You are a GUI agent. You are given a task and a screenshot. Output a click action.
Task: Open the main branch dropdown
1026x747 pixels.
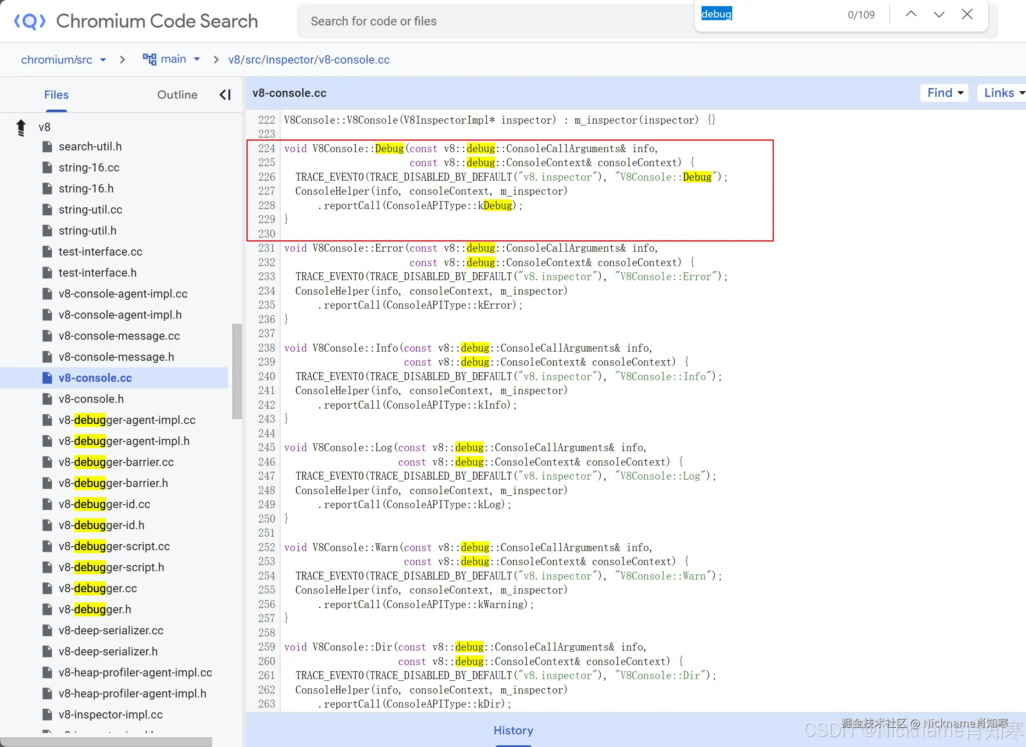tap(197, 59)
